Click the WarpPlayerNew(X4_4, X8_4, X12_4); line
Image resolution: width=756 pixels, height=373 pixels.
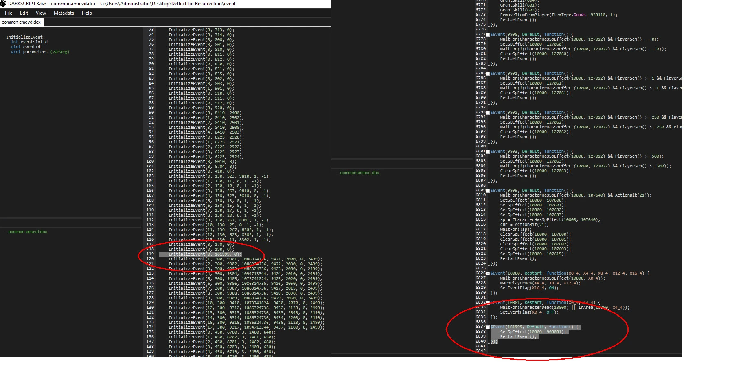pos(540,283)
